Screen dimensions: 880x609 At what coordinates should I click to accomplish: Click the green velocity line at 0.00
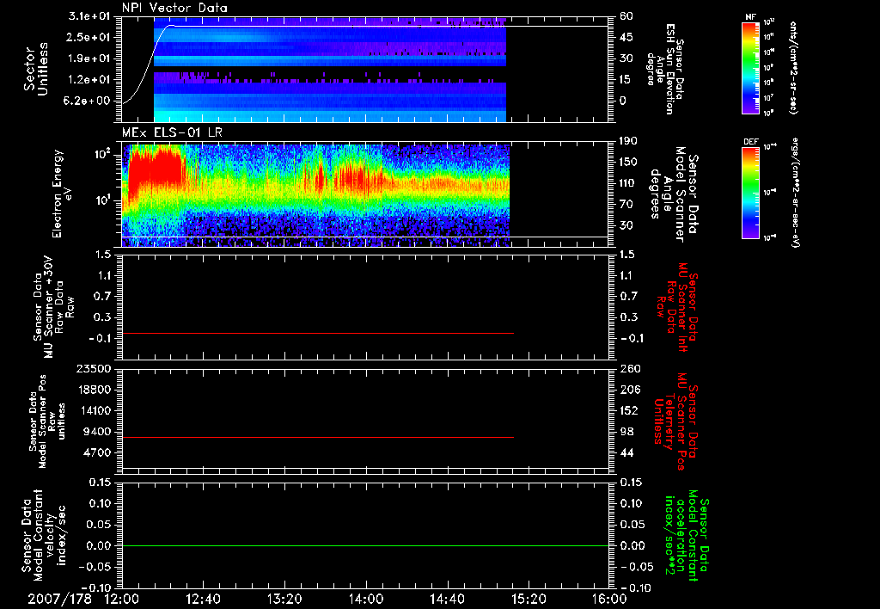(365, 545)
